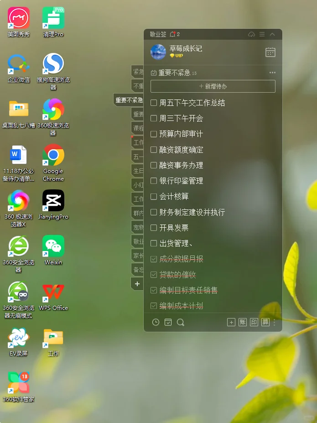Open the three-dot menu beside 重要不紧急
The image size is (317, 423).
coord(272,73)
